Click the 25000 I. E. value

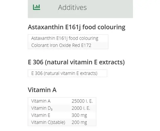[82, 101]
